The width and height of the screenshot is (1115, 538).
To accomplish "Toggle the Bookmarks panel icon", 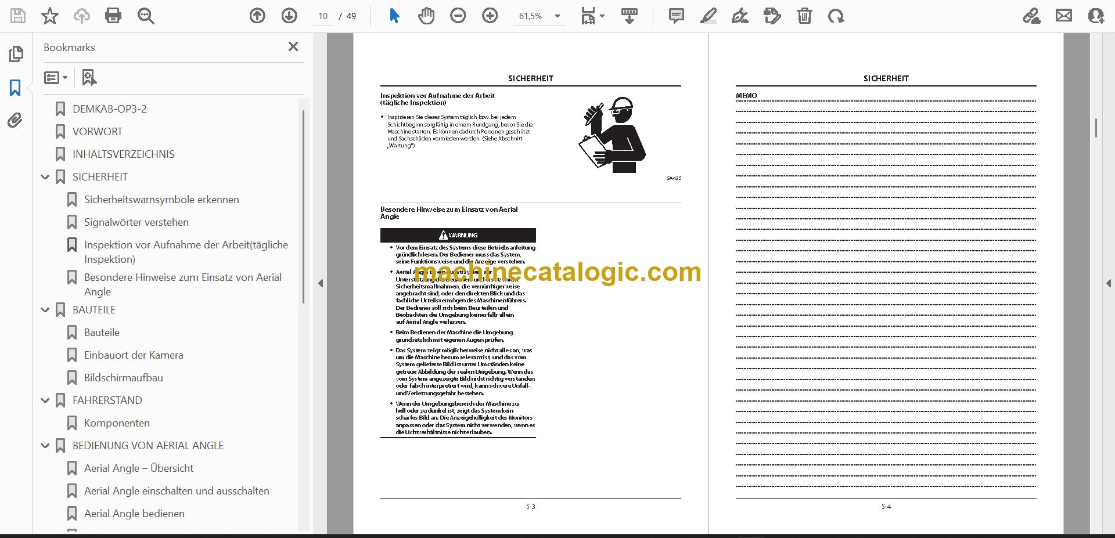I will (15, 88).
